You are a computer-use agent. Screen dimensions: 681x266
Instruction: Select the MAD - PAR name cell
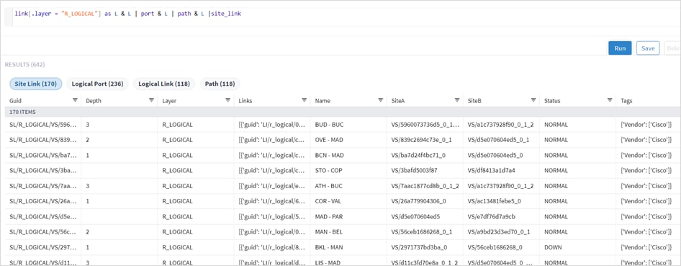[x=329, y=216]
